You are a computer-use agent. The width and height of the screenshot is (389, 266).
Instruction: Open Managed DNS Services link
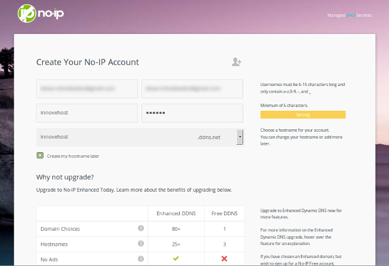pyautogui.click(x=349, y=15)
